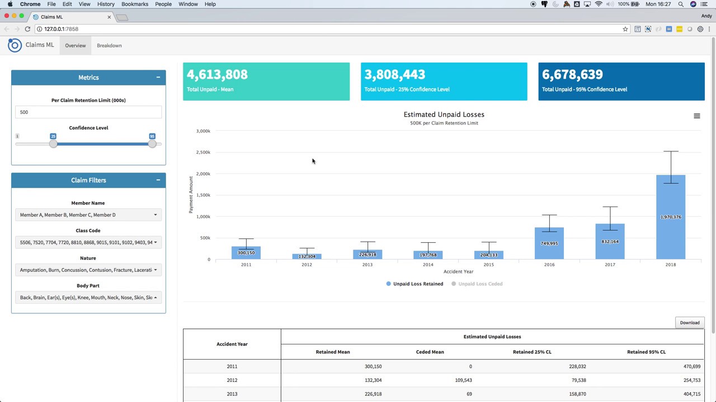Switch to the Breakdown tab
716x402 pixels.
click(109, 45)
